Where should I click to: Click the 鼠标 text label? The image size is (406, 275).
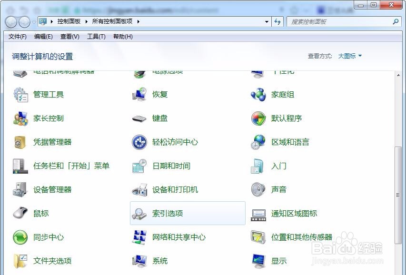(41, 213)
